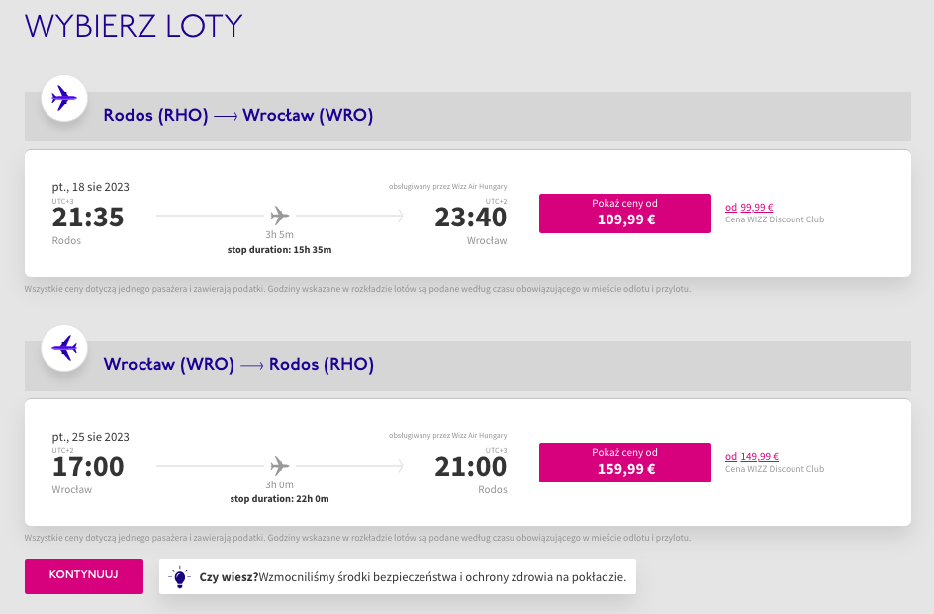This screenshot has width=934, height=614.
Task: Click the KONTYNUUJ button
Action: pos(84,575)
